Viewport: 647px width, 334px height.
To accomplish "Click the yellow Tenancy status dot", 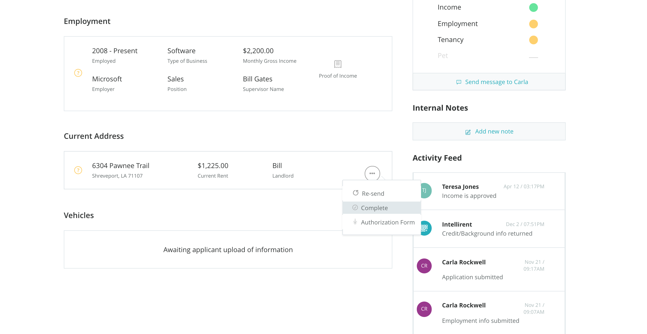I will click(x=533, y=40).
